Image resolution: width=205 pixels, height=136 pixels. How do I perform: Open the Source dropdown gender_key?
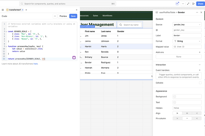pyautogui.click(x=187, y=24)
